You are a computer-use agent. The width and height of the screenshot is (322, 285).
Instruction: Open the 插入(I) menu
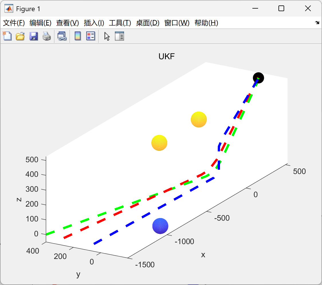94,23
